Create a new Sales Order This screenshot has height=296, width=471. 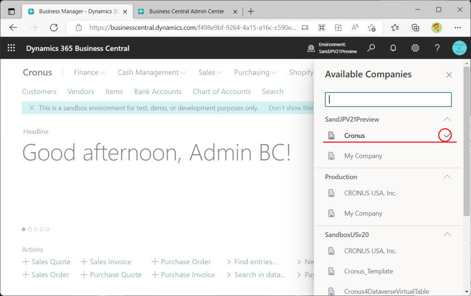46,275
